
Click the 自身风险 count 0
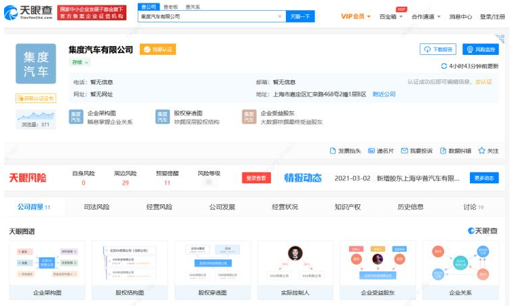click(x=84, y=183)
